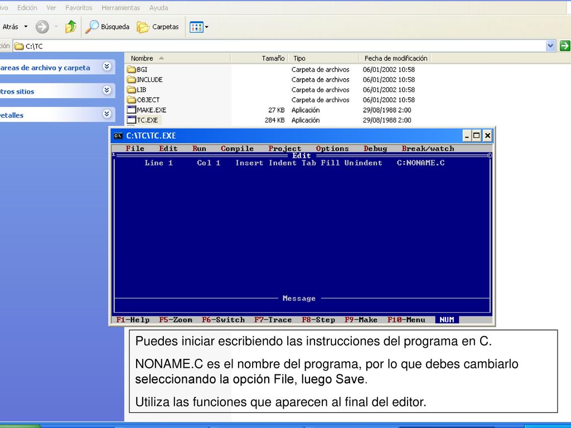The image size is (571, 428).
Task: Click the C:NONAME.C file name in editor
Action: click(420, 163)
